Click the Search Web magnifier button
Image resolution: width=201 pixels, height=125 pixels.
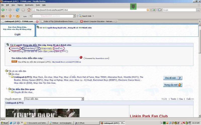pos(85,16)
